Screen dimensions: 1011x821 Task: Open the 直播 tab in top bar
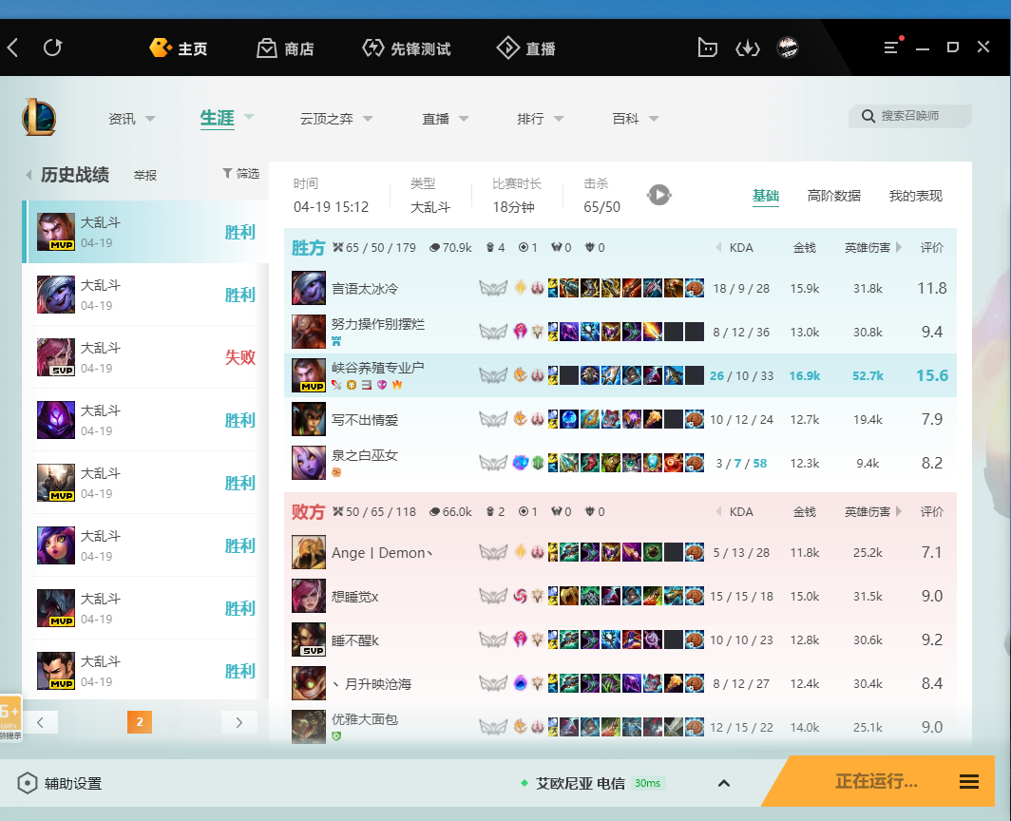[x=525, y=48]
